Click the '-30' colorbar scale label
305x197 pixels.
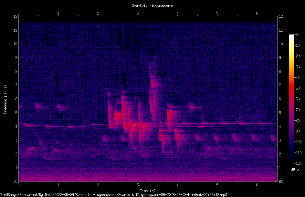297,67
